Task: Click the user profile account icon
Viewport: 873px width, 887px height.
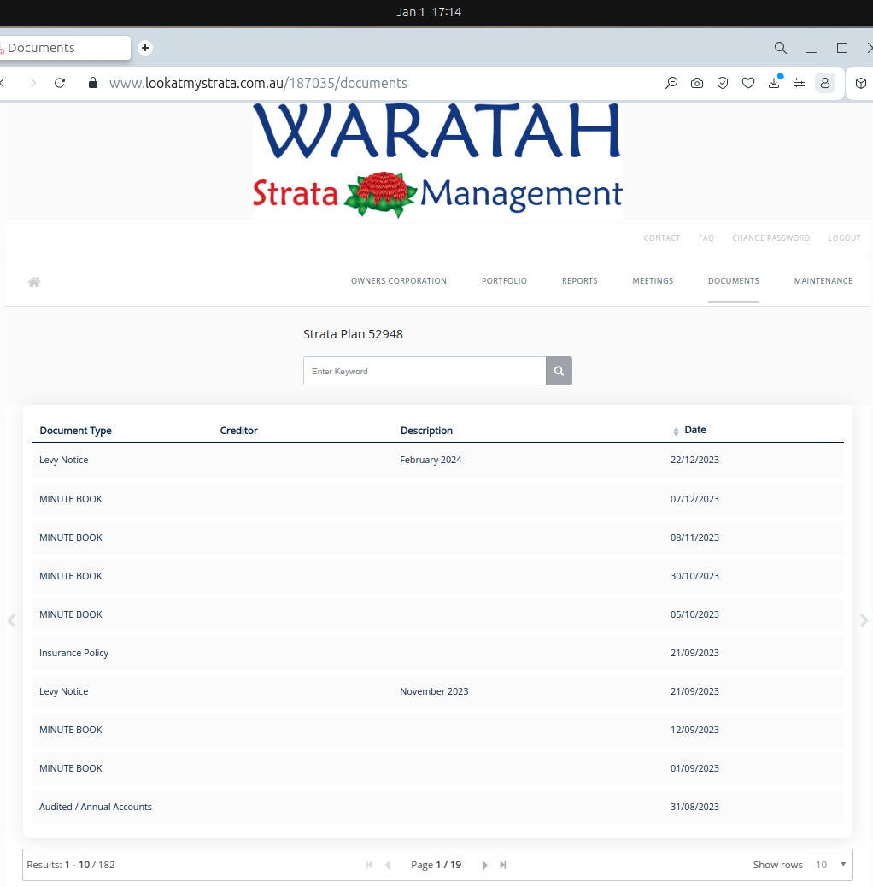Action: pos(825,83)
